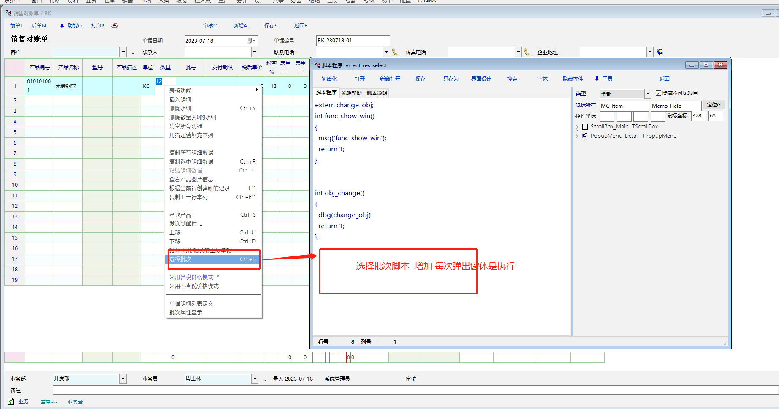
Task: Open the 客户 dropdown list
Action: [123, 52]
